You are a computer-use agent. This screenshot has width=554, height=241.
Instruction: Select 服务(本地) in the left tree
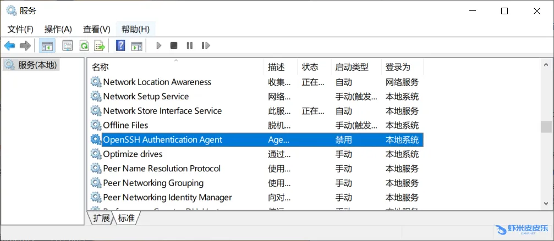pyautogui.click(x=37, y=65)
